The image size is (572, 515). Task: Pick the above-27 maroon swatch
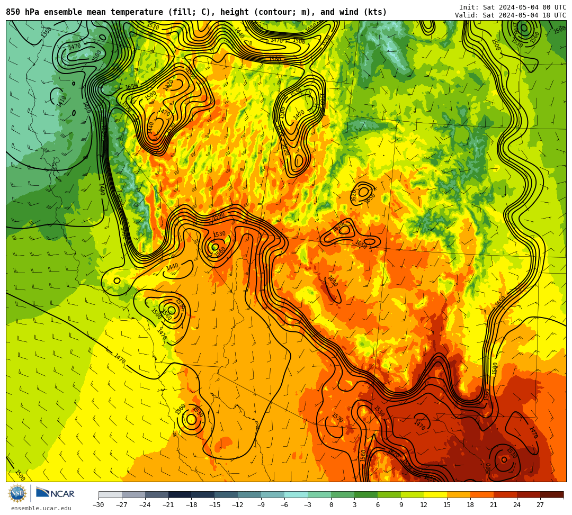552,494
